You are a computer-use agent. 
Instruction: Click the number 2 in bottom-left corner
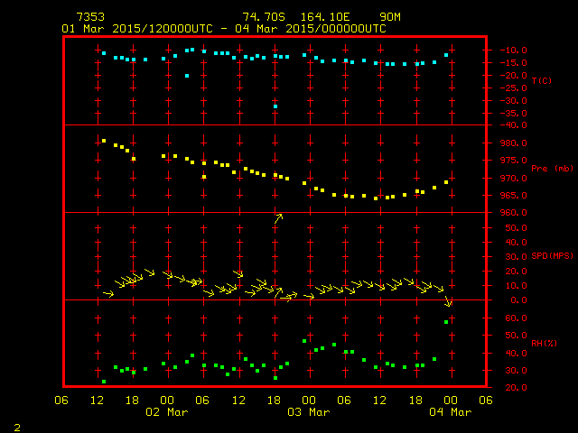point(16,425)
